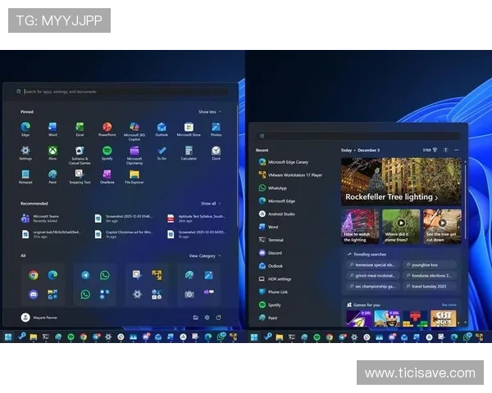Launch the Xbox pinned app

click(x=52, y=152)
